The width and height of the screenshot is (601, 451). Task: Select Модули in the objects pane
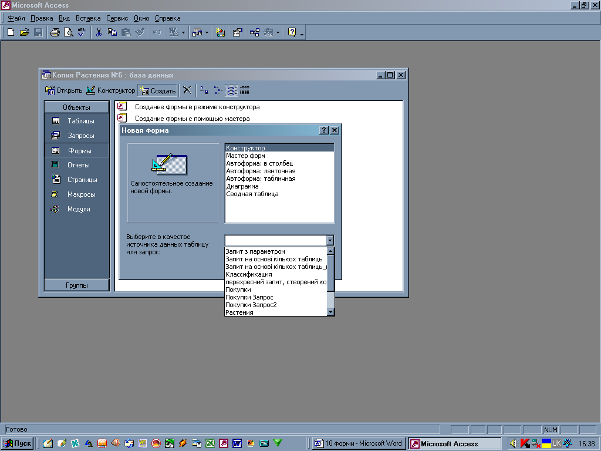[x=77, y=209]
